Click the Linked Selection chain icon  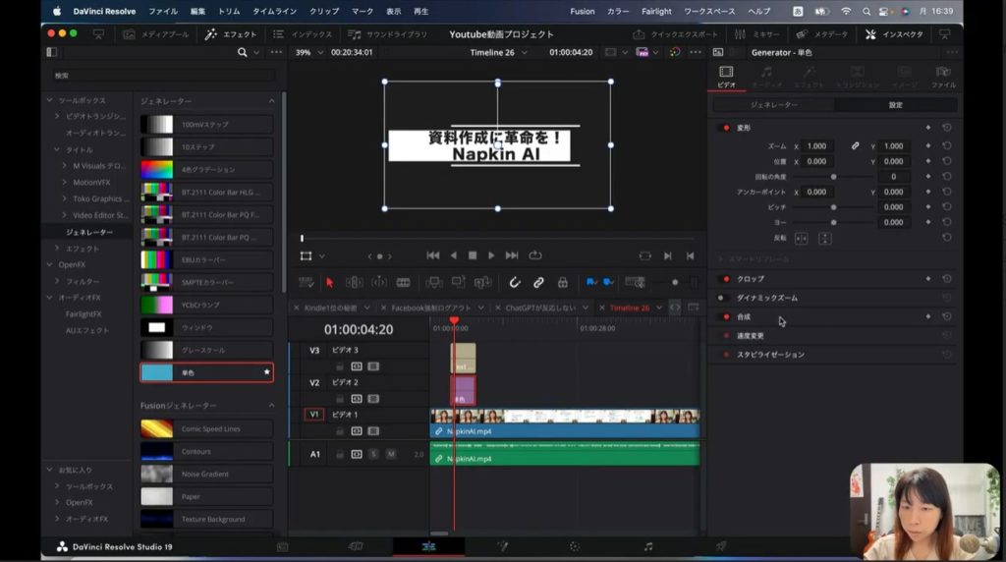(538, 283)
